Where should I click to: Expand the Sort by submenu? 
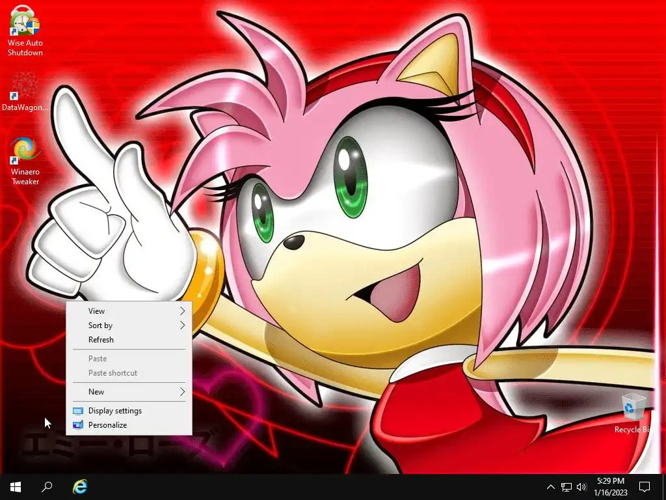click(x=129, y=326)
